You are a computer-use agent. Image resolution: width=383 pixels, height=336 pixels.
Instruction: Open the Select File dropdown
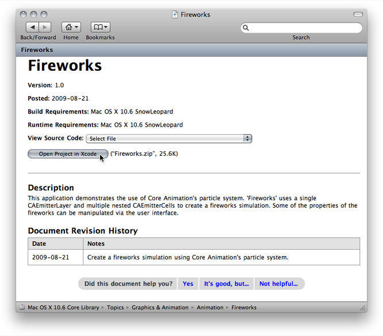(x=168, y=139)
